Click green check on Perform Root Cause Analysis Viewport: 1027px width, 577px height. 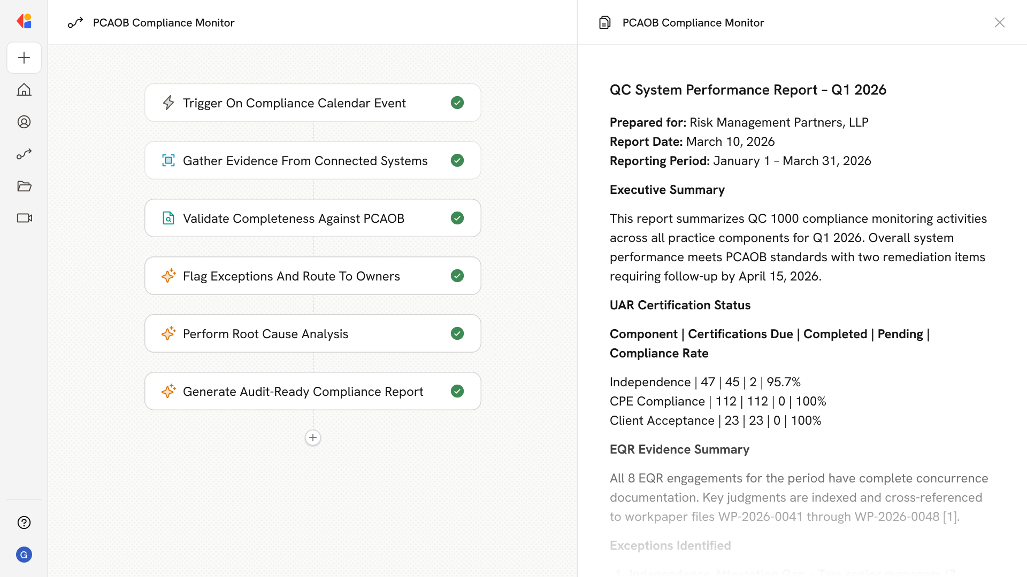pyautogui.click(x=457, y=333)
